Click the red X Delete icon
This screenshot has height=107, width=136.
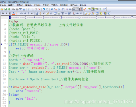click(39, 9)
